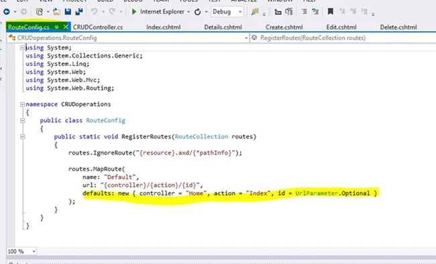436x264 pixels.
Task: Click the New Project icon in toolbar
Action: (x=40, y=11)
